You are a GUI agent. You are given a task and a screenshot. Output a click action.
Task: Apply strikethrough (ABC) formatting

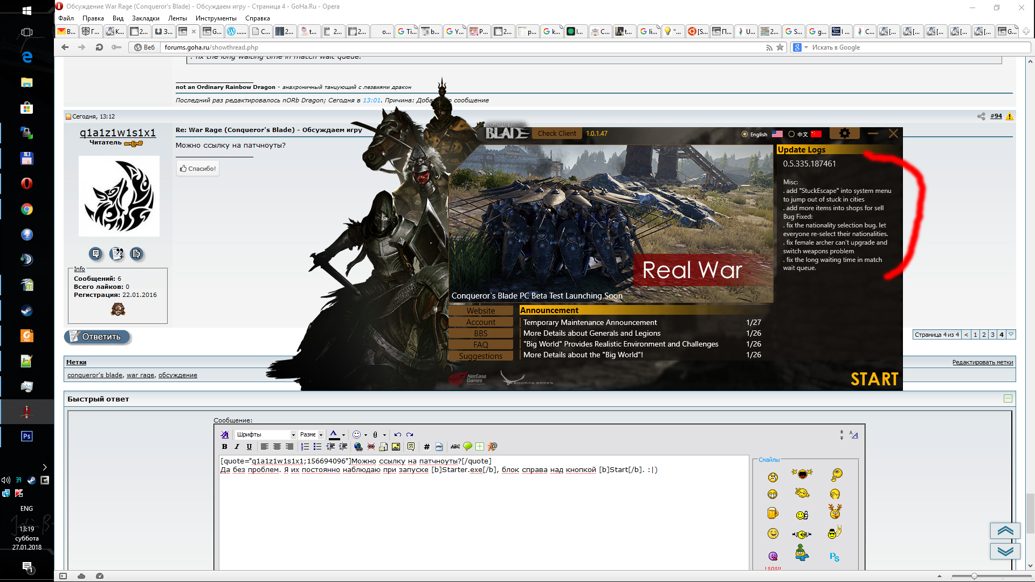455,447
